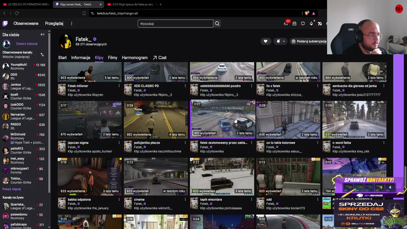407x229 pixels.
Task: Toggle follow with the heart button
Action: point(266,41)
